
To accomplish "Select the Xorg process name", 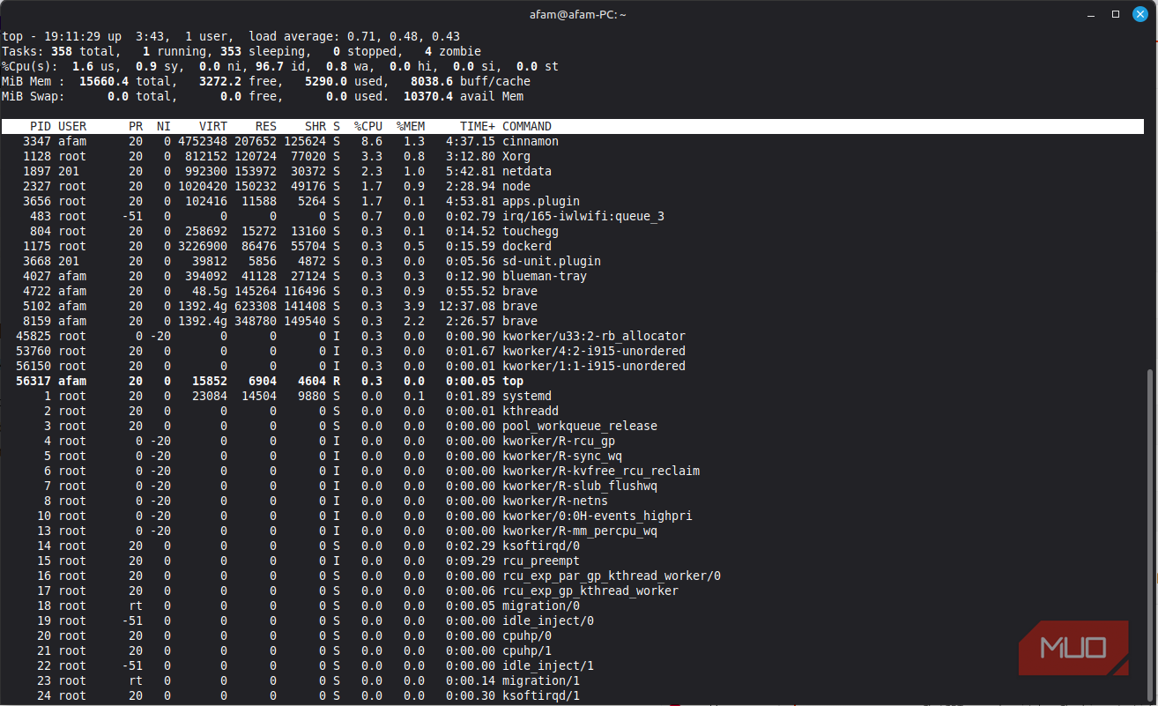I will pos(516,156).
